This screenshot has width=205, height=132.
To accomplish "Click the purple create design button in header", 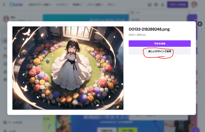I will [177, 5].
